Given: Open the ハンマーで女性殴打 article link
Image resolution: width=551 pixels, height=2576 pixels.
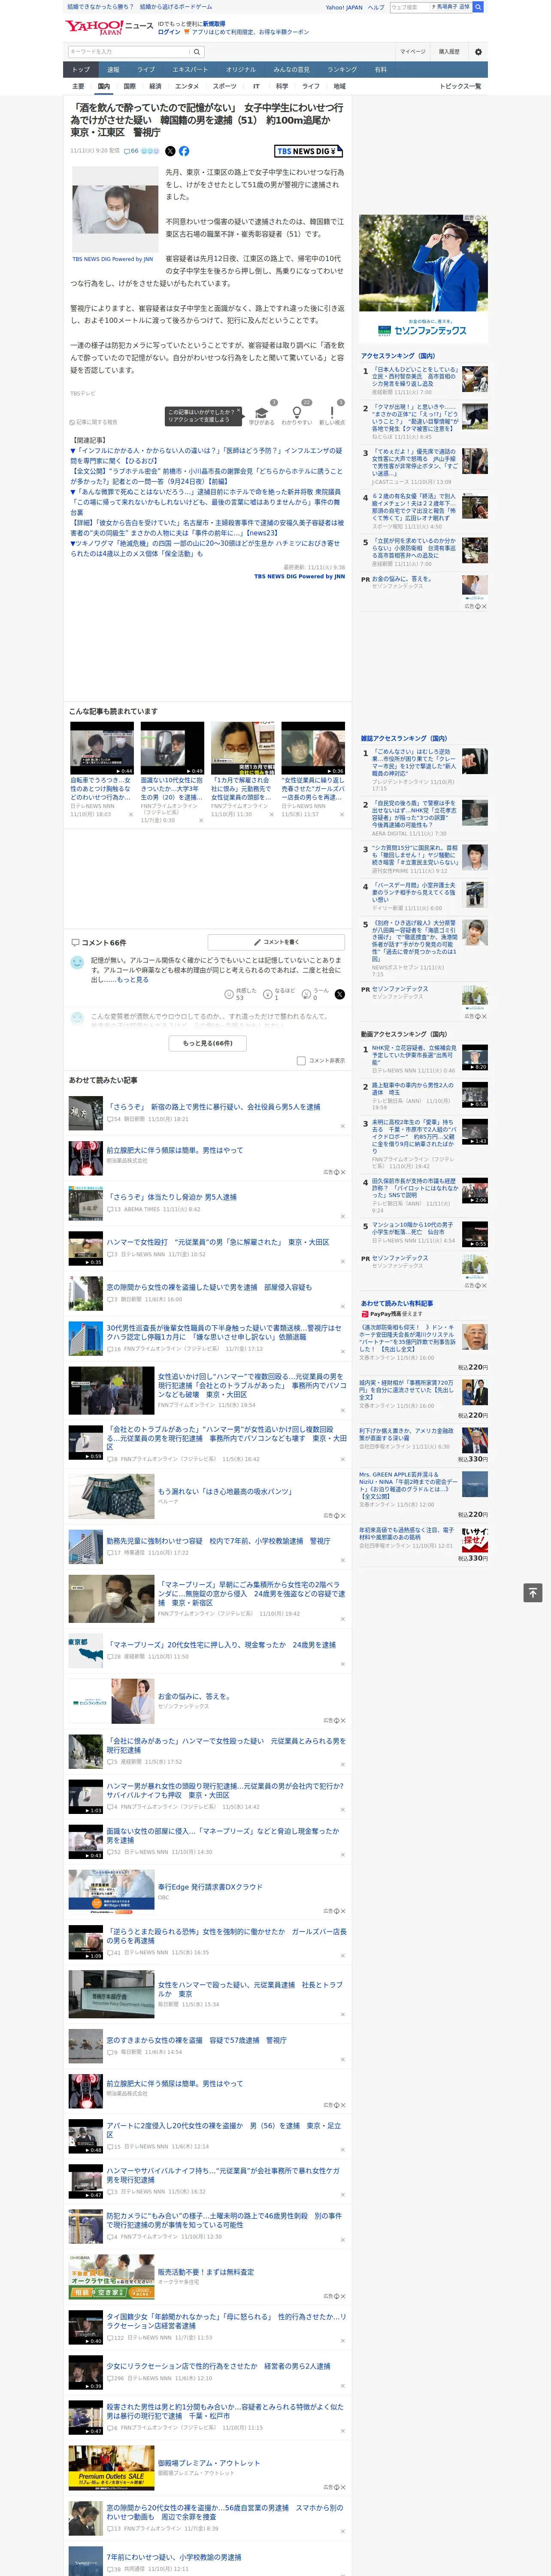Looking at the screenshot, I should coord(218,1242).
